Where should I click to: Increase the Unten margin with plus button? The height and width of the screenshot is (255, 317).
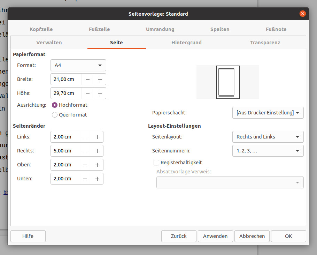click(97, 179)
